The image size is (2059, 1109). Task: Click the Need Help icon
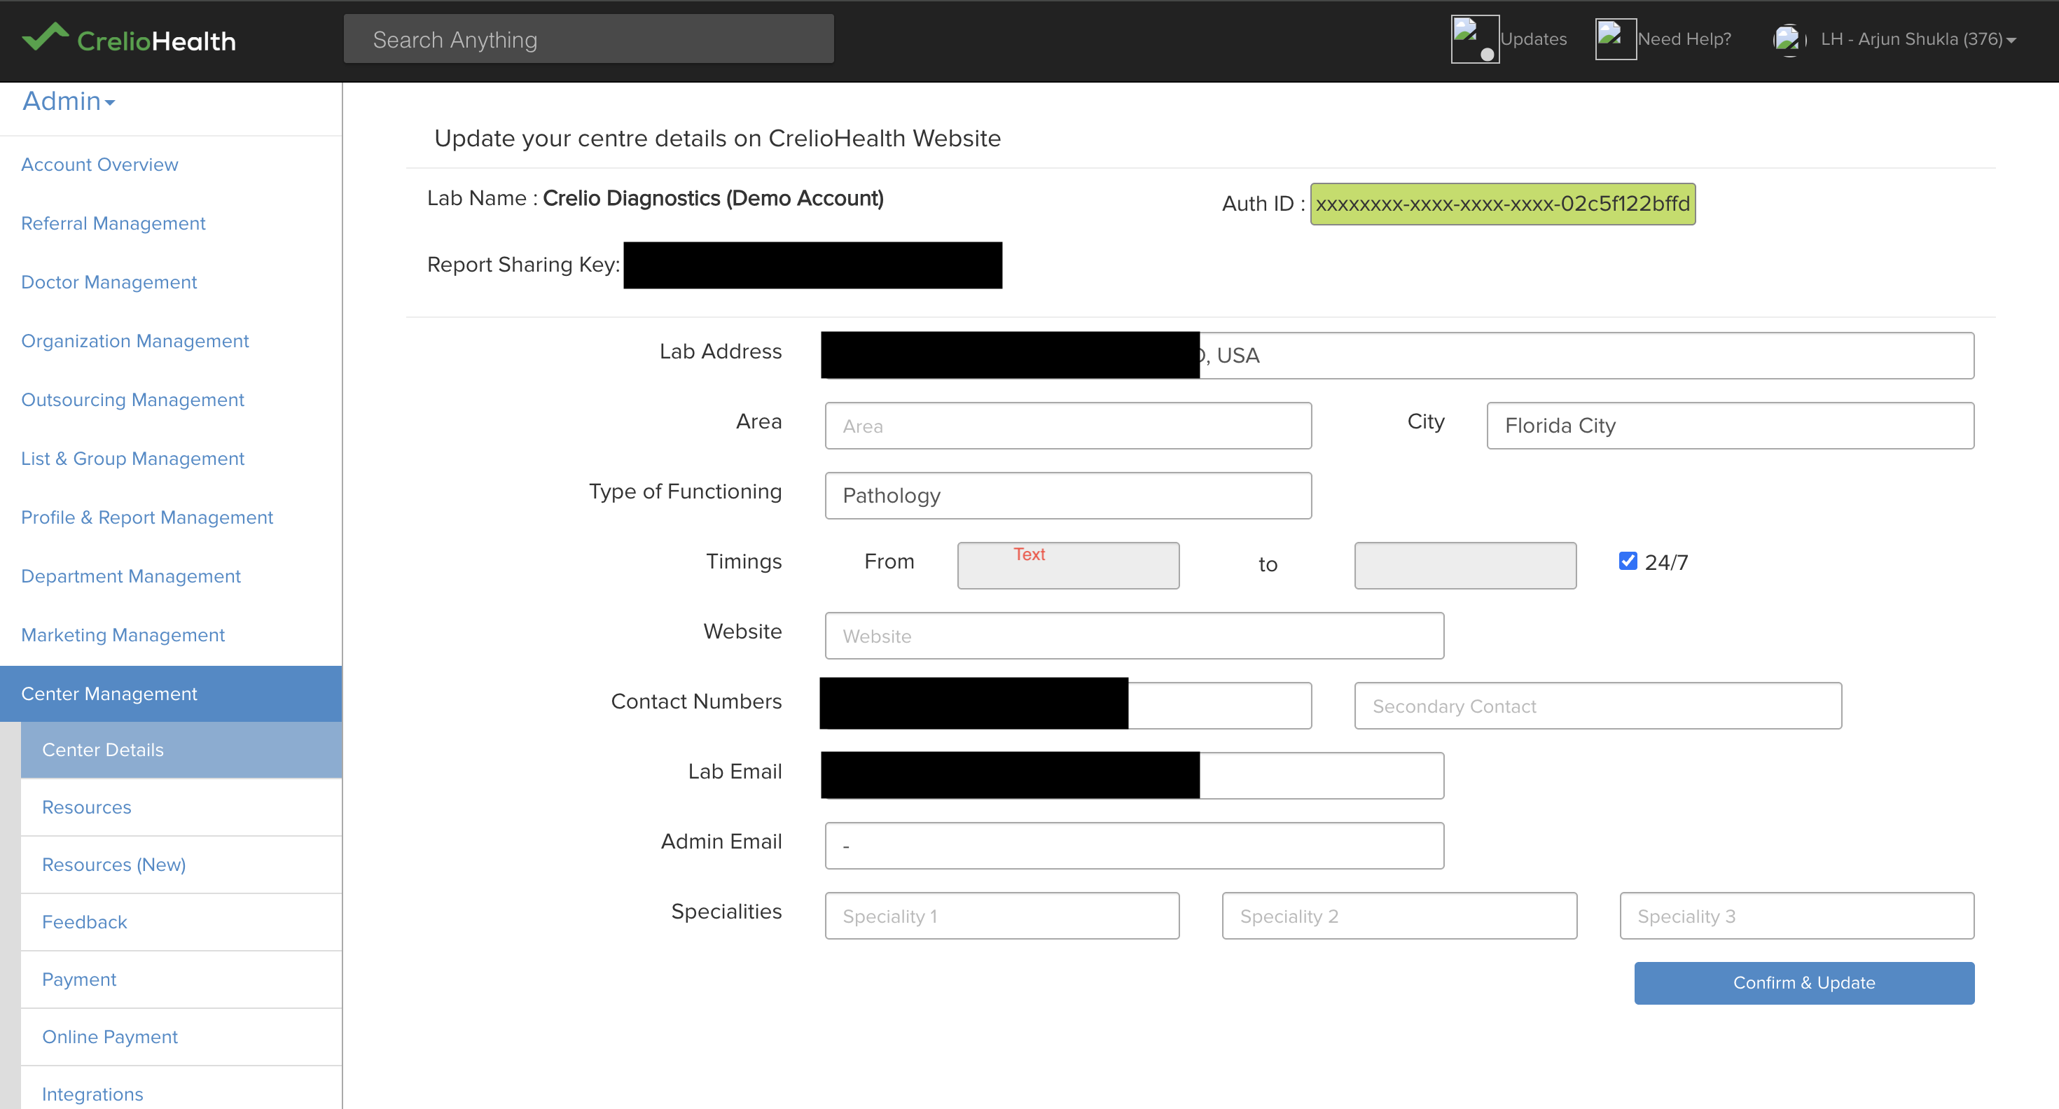1616,39
